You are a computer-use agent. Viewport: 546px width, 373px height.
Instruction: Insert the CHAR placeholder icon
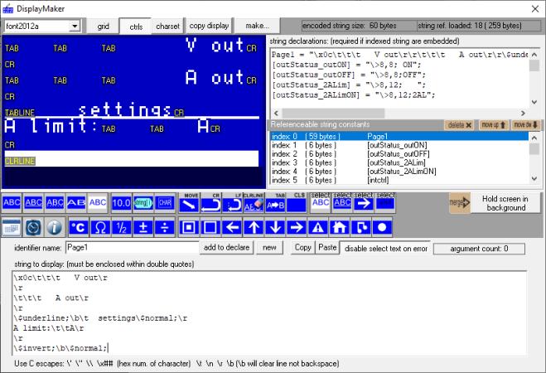tap(165, 203)
